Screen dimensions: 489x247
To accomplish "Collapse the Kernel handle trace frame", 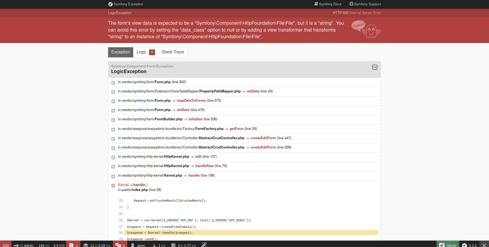I will 113,186.
